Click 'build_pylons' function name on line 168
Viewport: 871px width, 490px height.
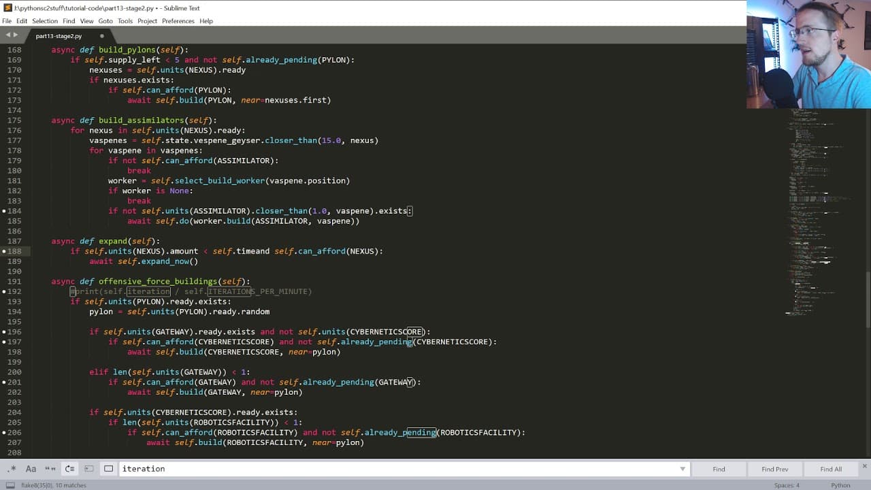click(127, 50)
